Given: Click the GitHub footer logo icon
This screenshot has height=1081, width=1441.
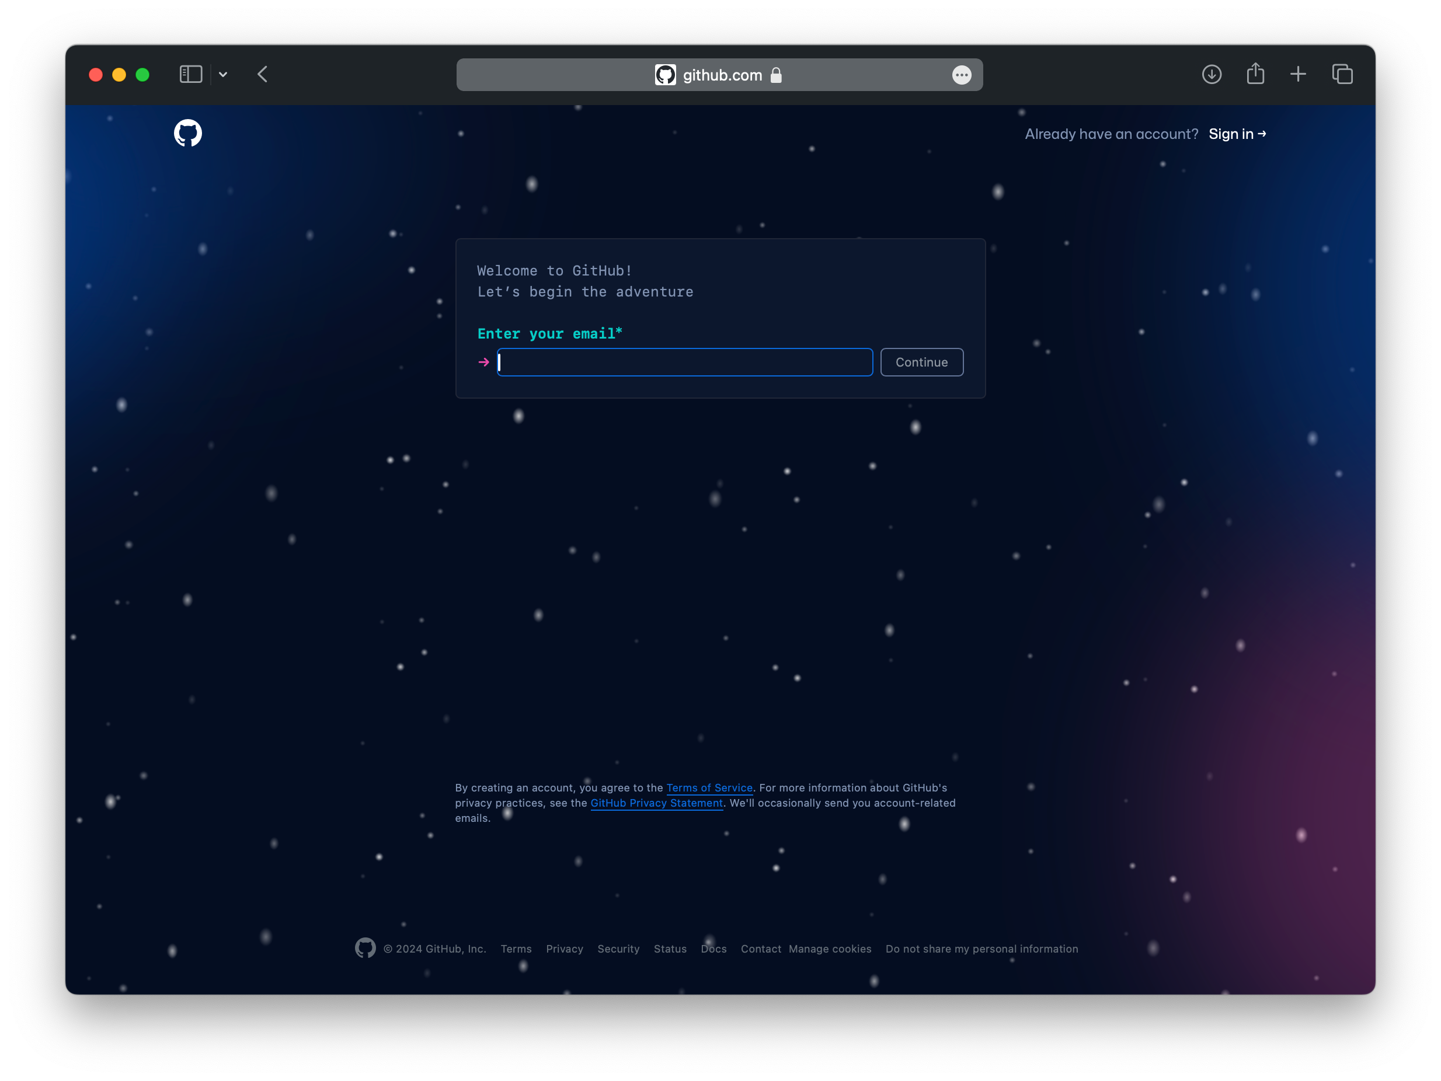Looking at the screenshot, I should pyautogui.click(x=365, y=948).
